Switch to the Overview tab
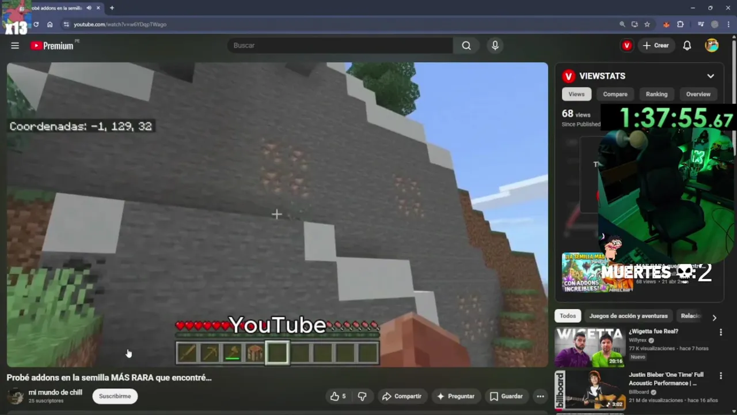 click(x=698, y=94)
